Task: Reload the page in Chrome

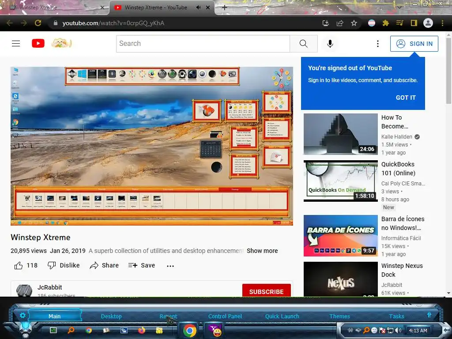Action: coord(38,23)
